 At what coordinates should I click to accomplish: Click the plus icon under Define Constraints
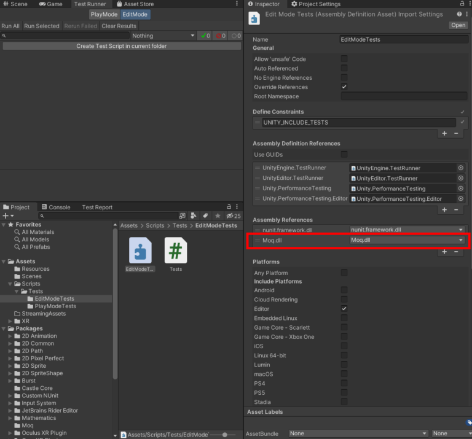pos(444,133)
